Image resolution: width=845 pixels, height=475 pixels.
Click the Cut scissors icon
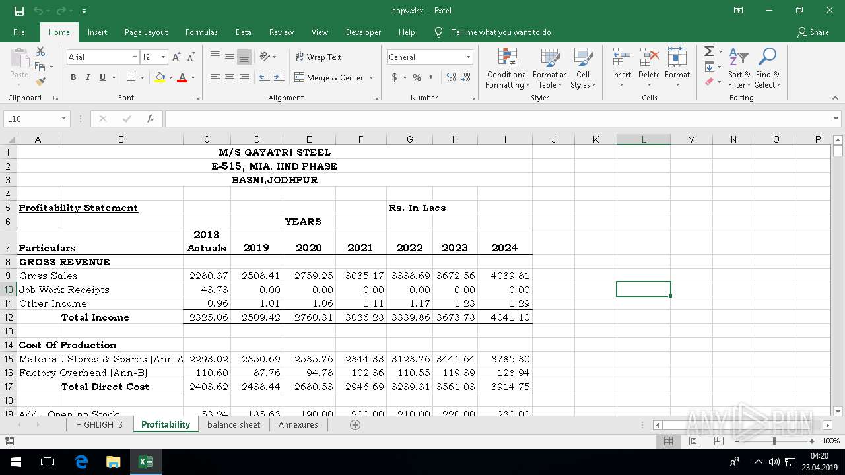point(40,51)
